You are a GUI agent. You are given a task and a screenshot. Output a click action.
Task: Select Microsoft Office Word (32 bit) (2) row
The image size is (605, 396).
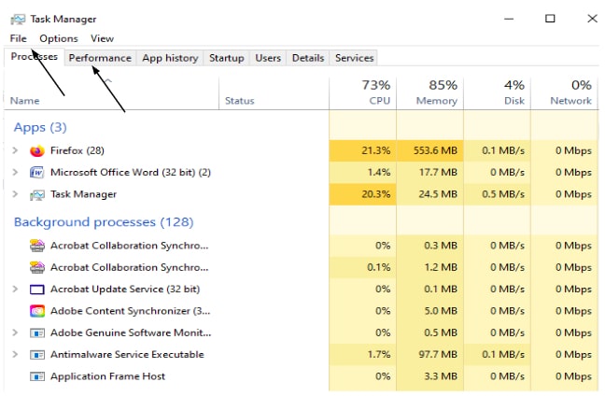131,172
